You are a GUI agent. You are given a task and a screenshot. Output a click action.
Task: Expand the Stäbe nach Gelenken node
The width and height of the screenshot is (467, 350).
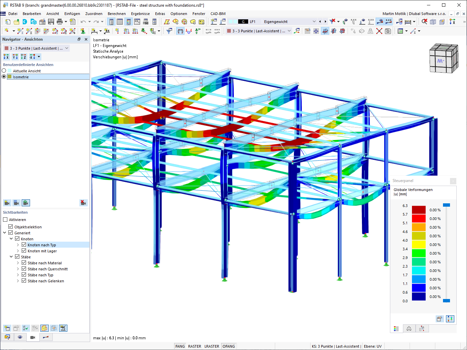(x=18, y=281)
